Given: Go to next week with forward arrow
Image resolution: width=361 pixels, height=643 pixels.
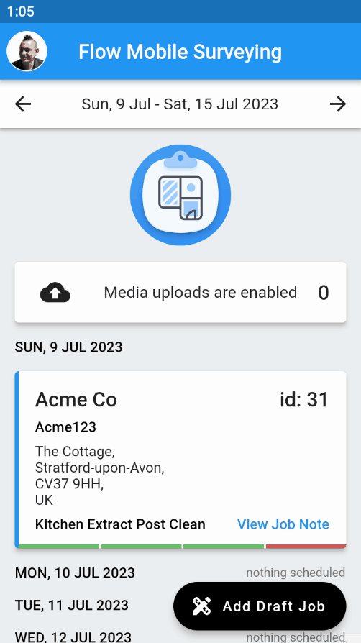Looking at the screenshot, I should click(338, 104).
